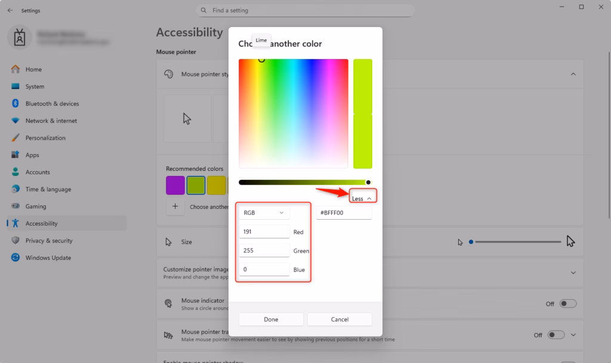Click the Done button

[x=271, y=319]
